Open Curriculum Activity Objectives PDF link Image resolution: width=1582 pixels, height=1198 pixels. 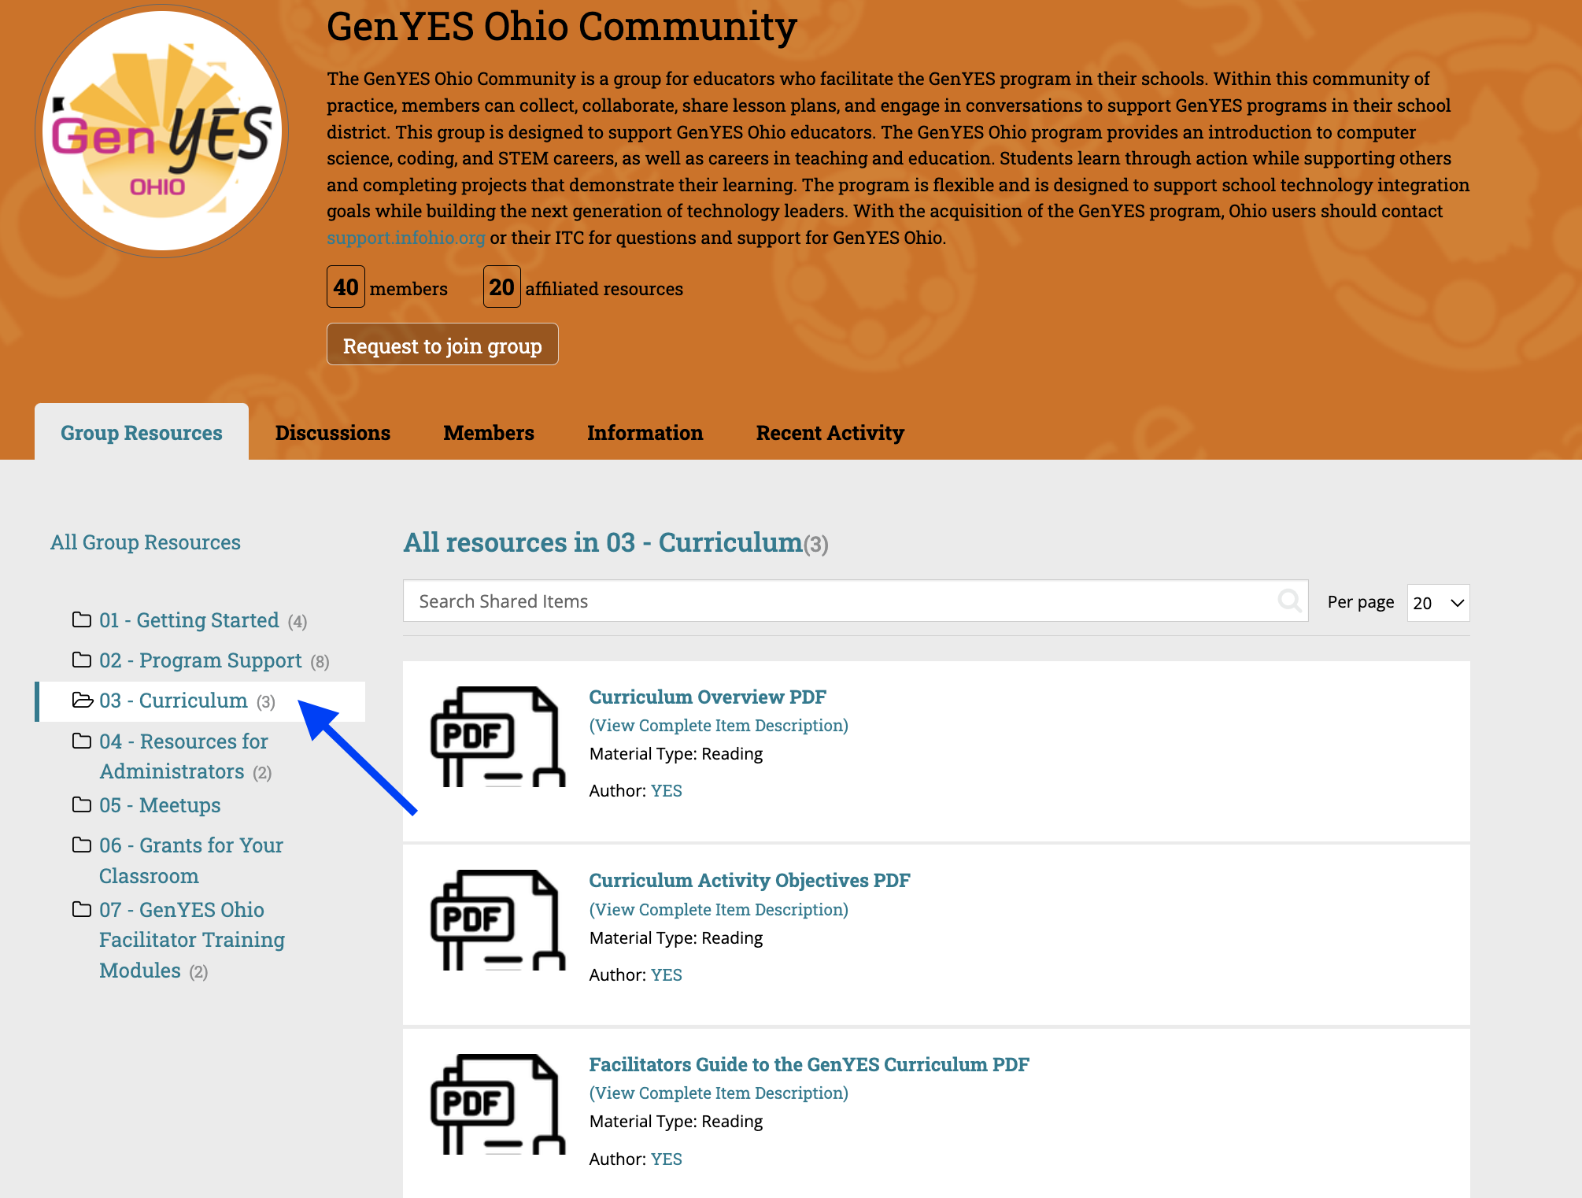tap(749, 881)
